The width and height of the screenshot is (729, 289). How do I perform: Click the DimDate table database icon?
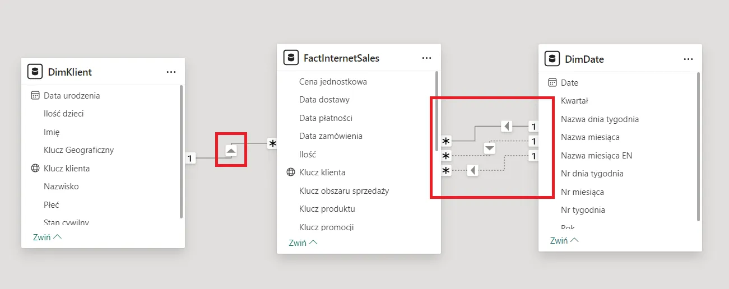[552, 59]
